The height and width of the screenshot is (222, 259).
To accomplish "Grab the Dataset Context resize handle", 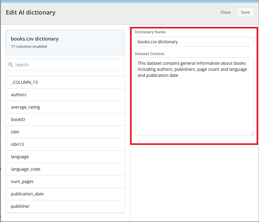I will (x=252, y=134).
